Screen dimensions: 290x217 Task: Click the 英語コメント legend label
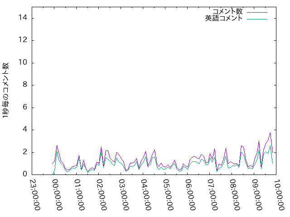click(224, 18)
